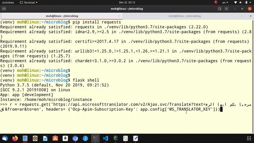
Task: Click the block cursor at the command end
Action: [221, 110]
